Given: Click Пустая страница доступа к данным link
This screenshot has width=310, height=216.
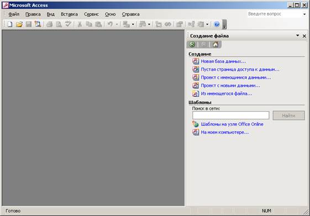Looking at the screenshot, I should (x=240, y=70).
